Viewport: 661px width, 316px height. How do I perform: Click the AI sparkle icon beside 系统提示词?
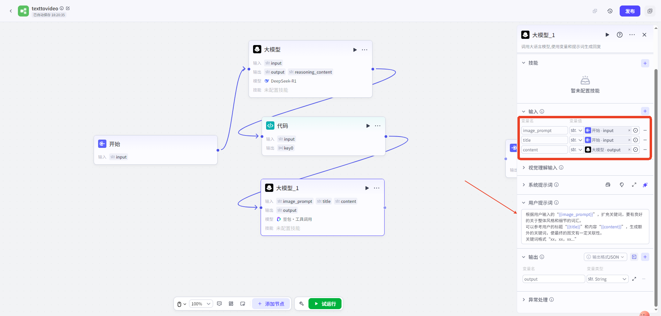coord(645,185)
